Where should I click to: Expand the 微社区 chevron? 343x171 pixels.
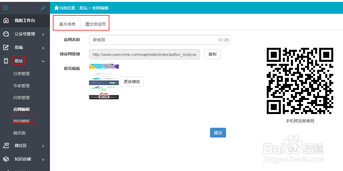pos(43,146)
